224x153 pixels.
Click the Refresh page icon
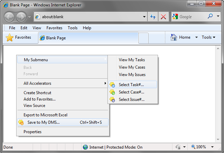(x=153, y=17)
